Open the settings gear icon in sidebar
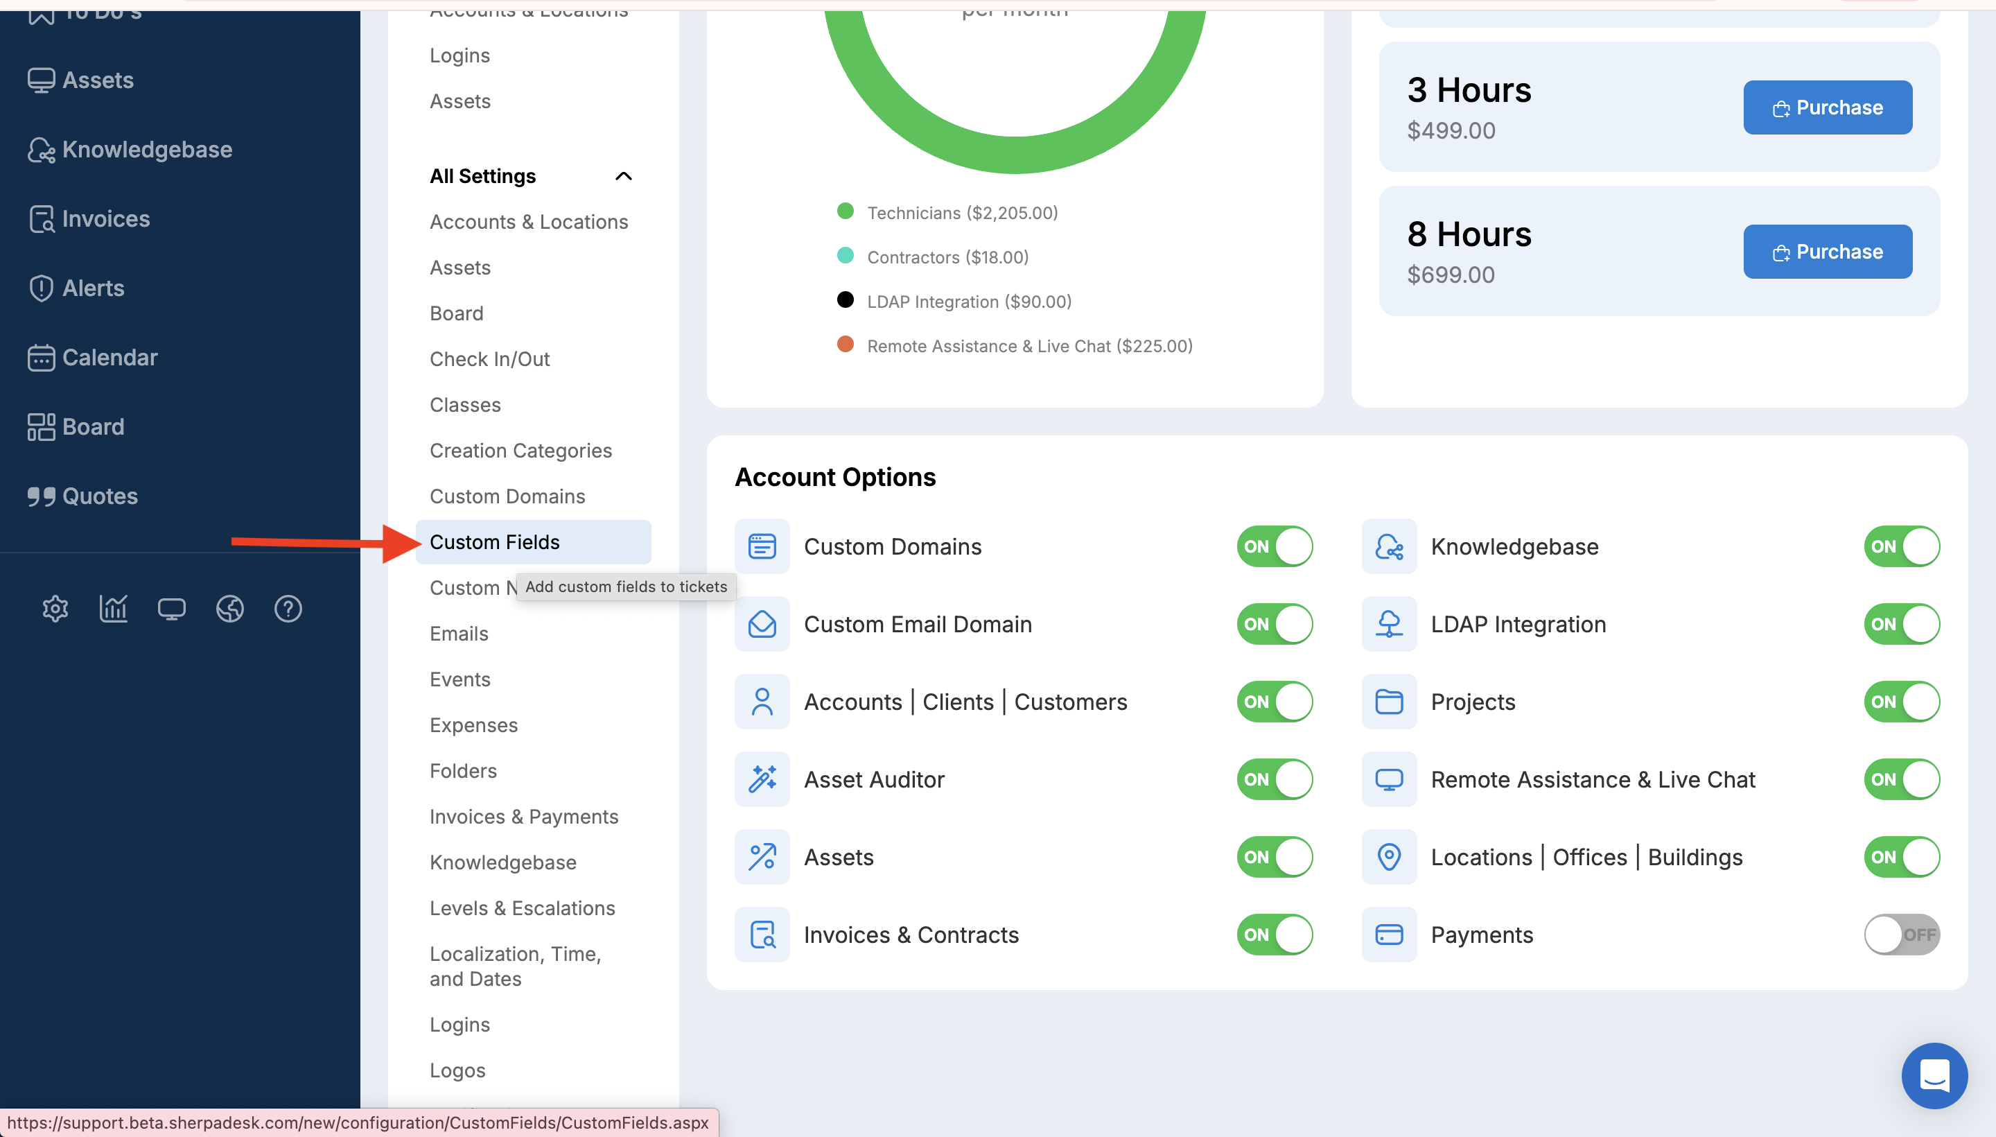 [55, 608]
